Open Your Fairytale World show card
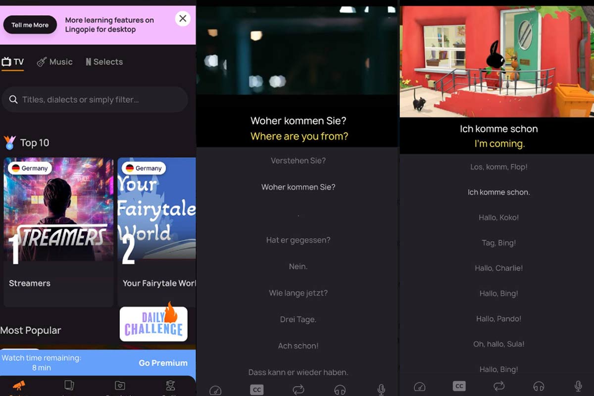 [x=156, y=209]
